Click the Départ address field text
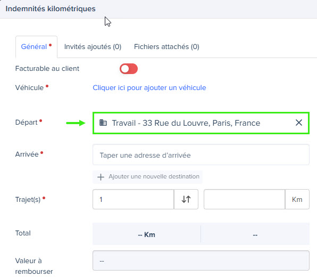The width and height of the screenshot is (317, 277). point(186,123)
